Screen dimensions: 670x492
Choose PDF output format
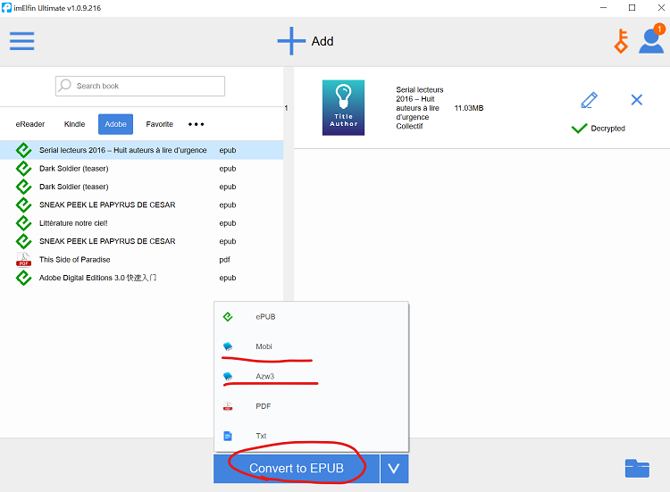(311, 406)
